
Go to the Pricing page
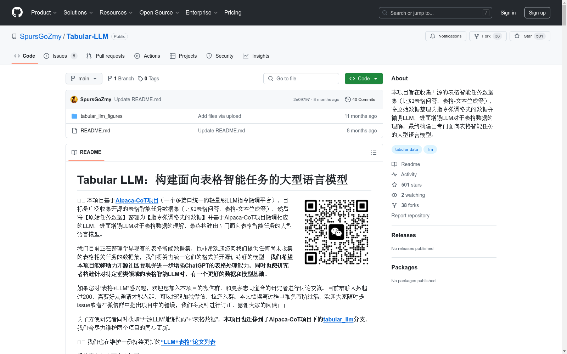233,13
